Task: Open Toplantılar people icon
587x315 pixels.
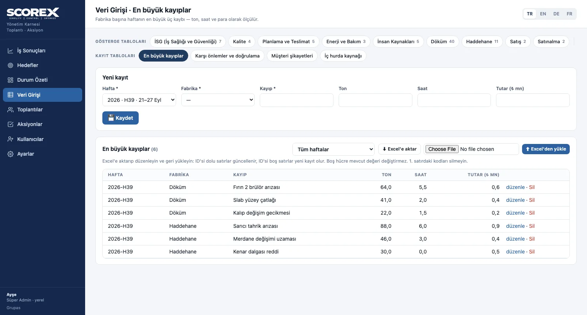Action: tap(11, 110)
